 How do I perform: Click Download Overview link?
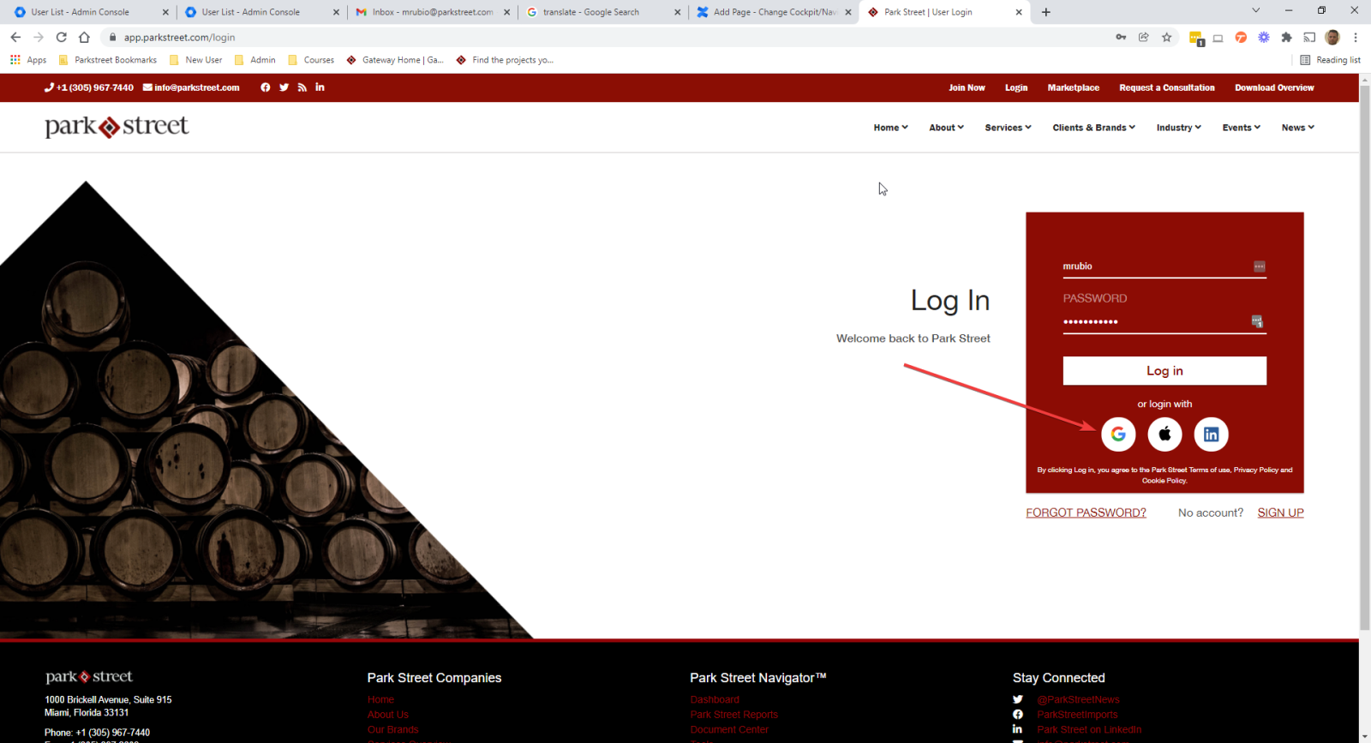[1274, 87]
